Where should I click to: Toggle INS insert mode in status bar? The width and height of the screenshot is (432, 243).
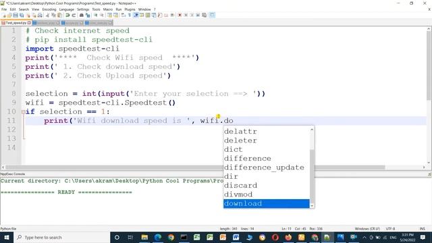pos(422,229)
